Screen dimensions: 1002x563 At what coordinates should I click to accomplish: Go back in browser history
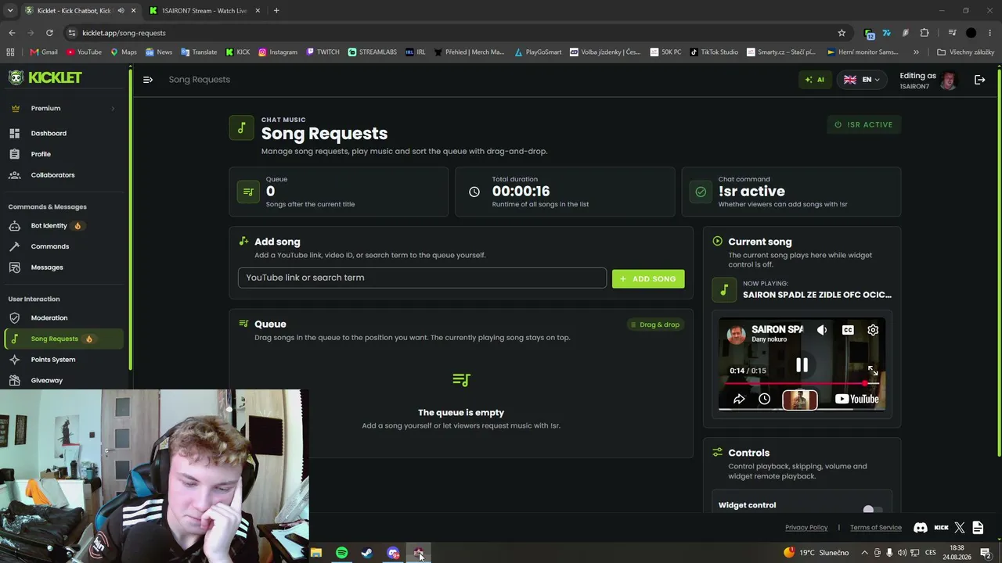click(x=12, y=33)
